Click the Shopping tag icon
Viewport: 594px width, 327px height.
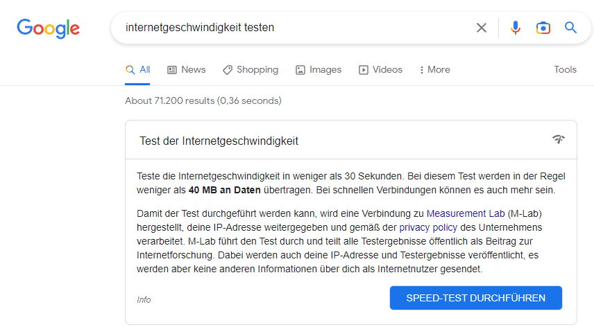click(228, 70)
